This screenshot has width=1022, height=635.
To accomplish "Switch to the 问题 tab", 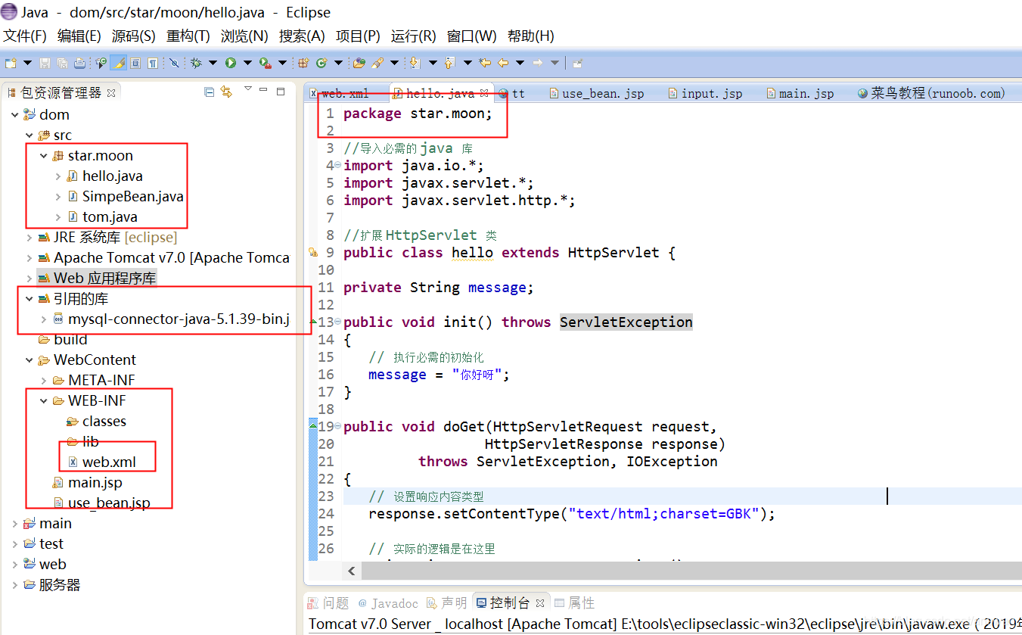I will pos(328,603).
